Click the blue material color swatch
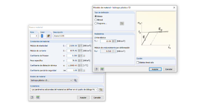Image resolution: width=207 pixels, height=104 pixels. 42,36
